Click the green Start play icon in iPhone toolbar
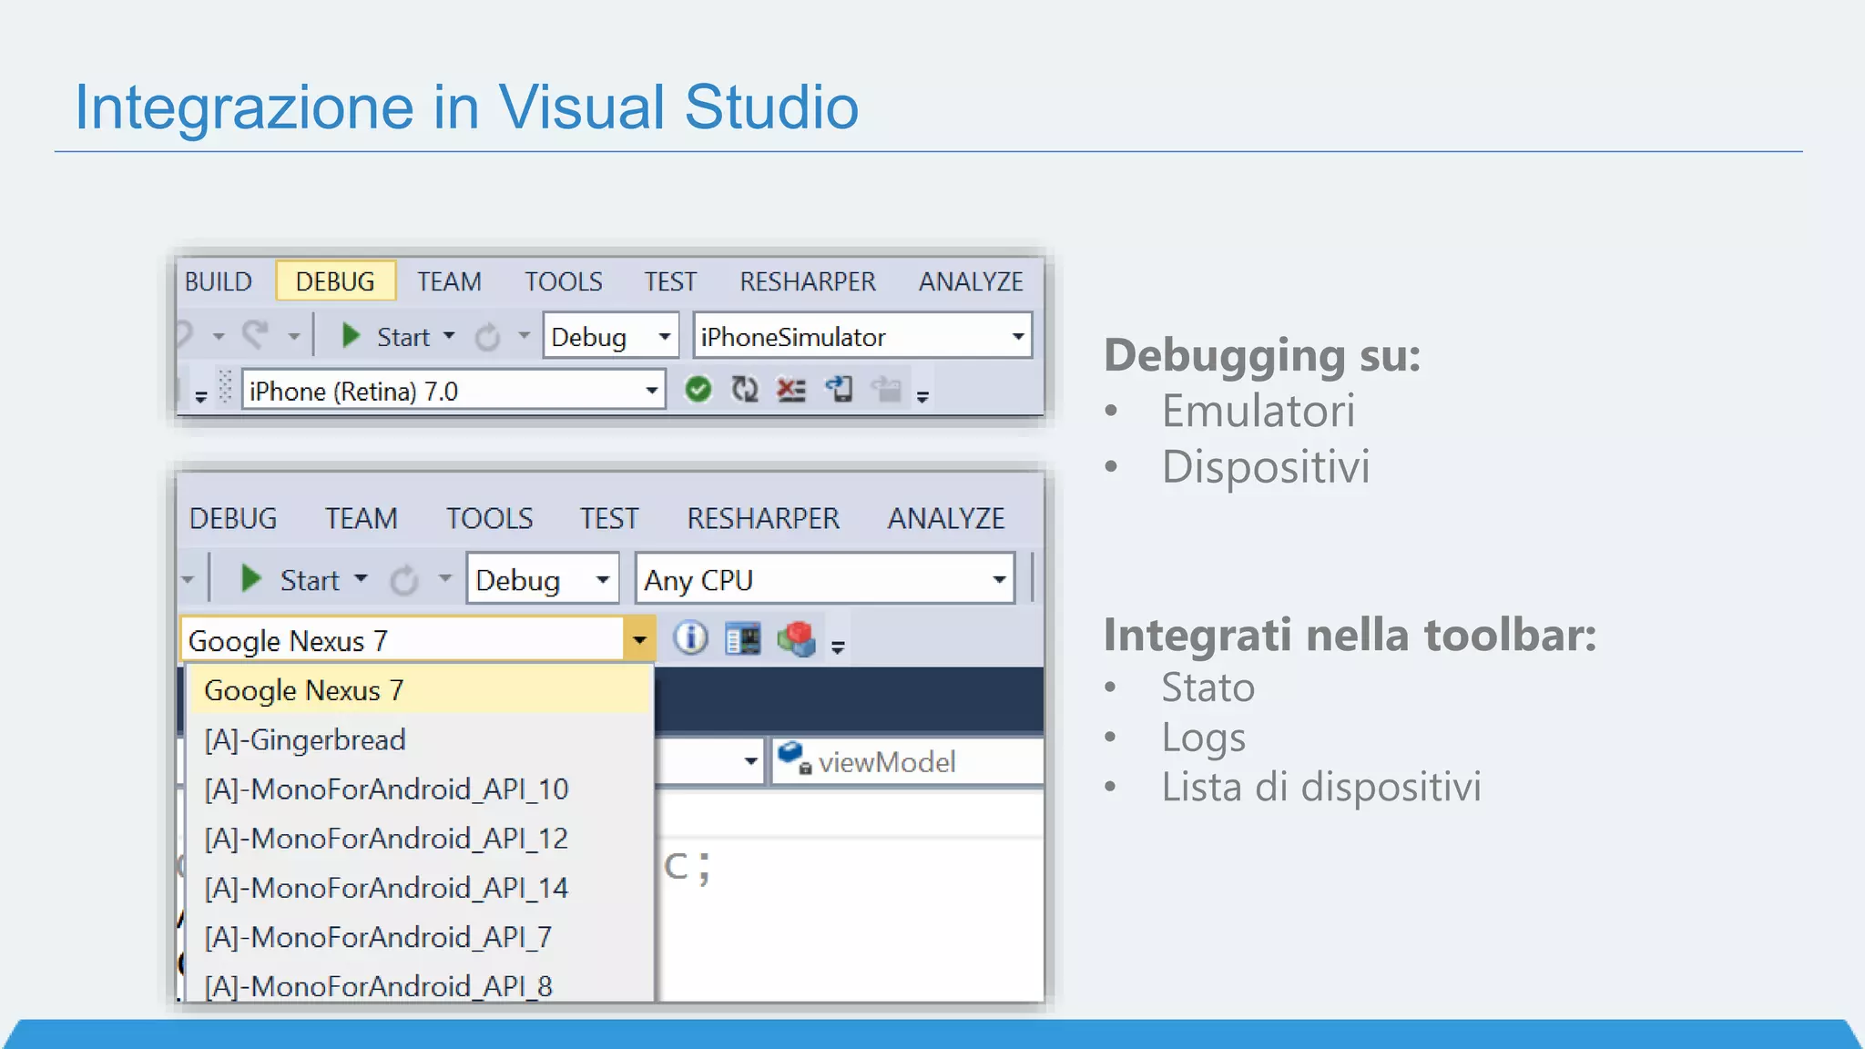Viewport: 1865px width, 1049px height. 350,336
